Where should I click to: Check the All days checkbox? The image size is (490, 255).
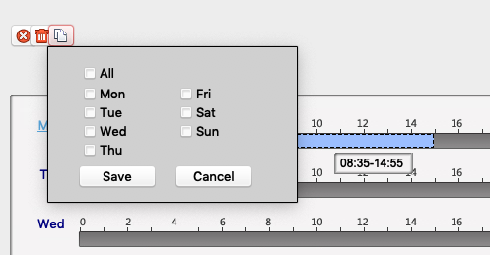[x=90, y=73]
